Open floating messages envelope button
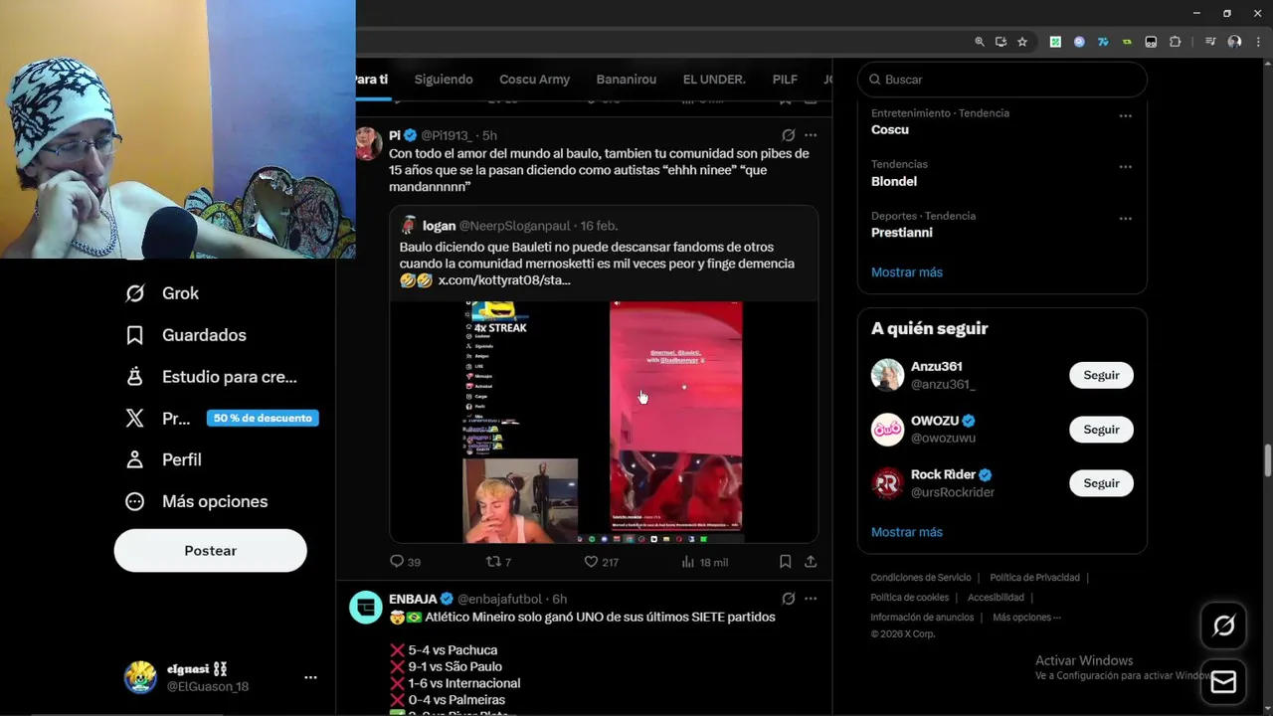The width and height of the screenshot is (1273, 716). pos(1223,682)
